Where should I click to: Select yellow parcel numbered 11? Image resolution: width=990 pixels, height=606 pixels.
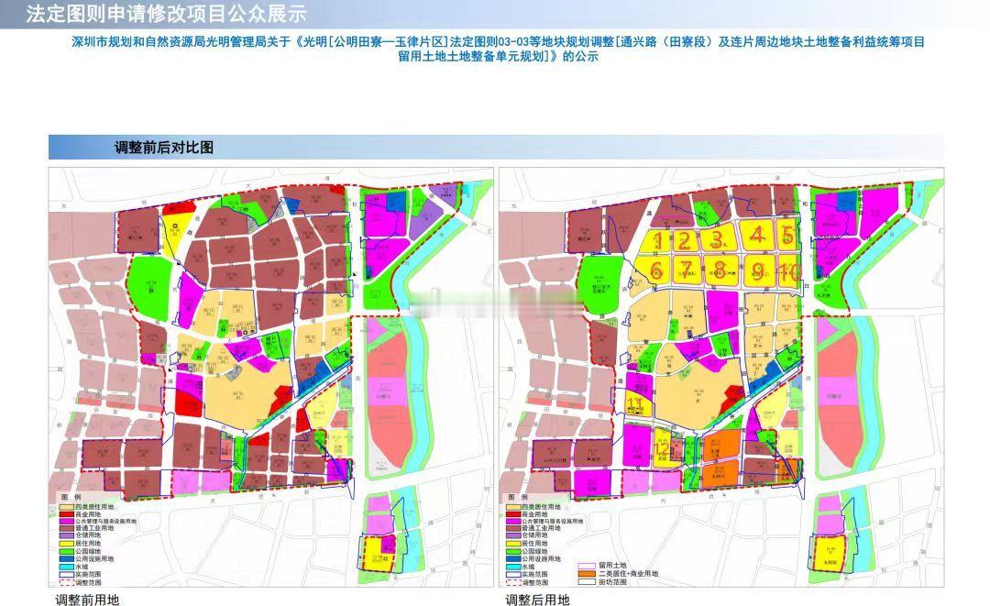pos(638,404)
